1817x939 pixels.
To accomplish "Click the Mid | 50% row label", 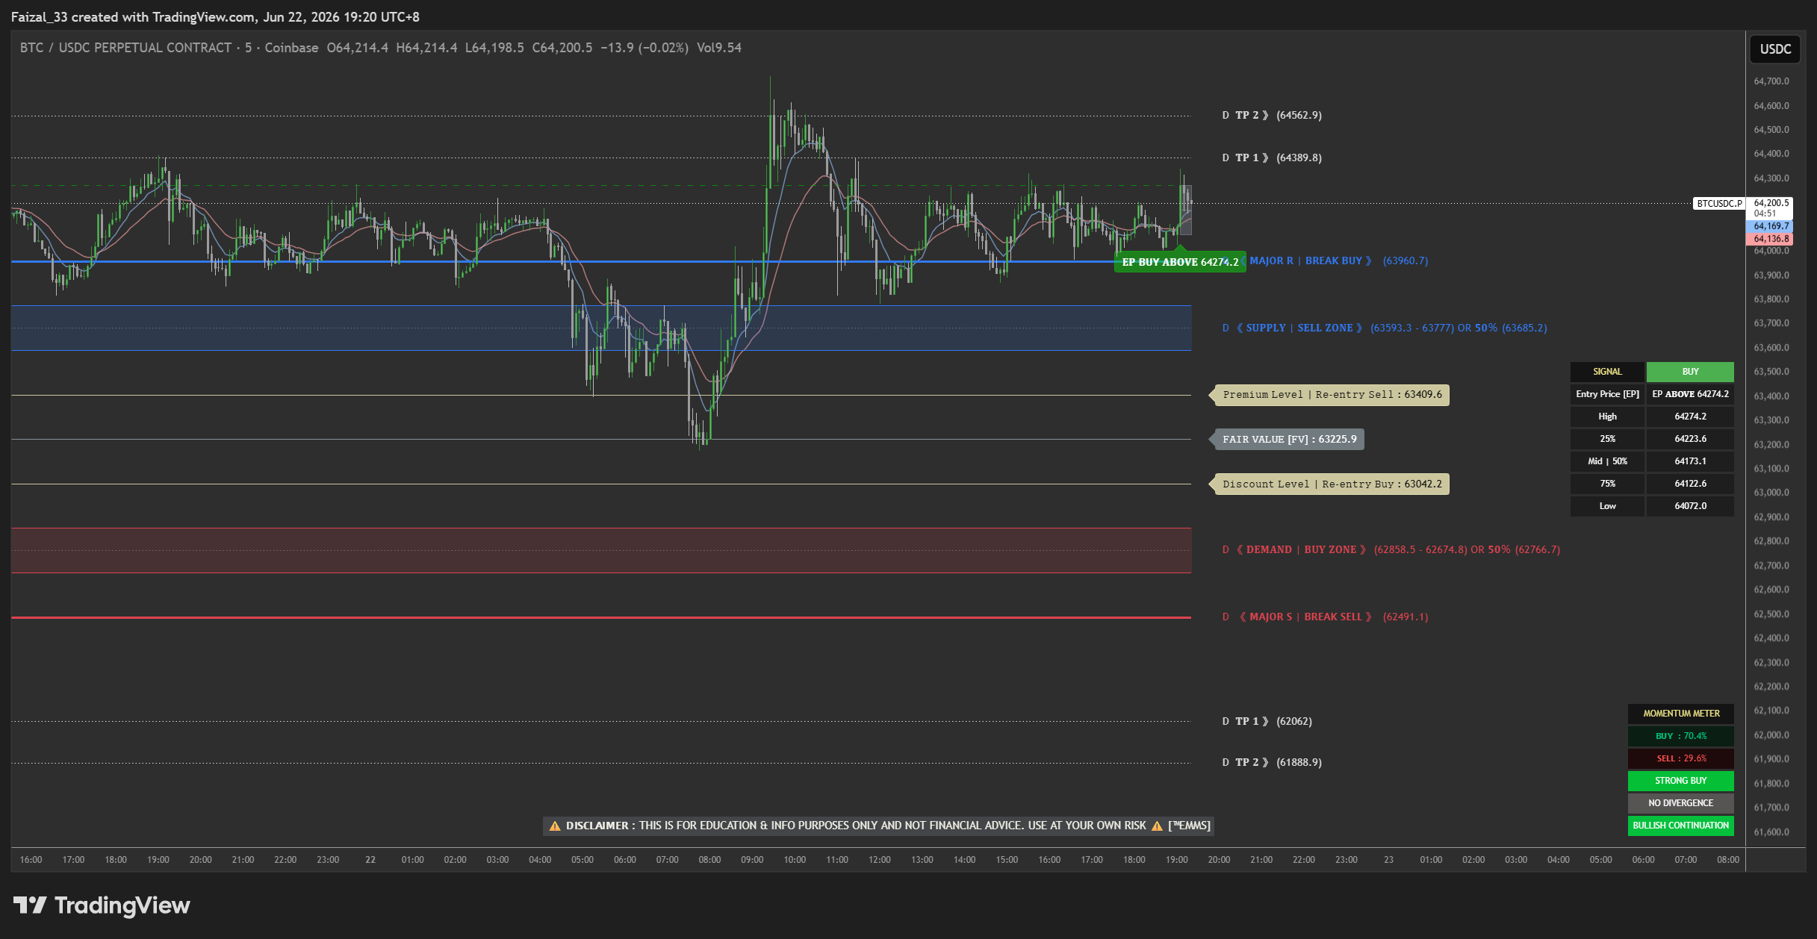I will tap(1607, 461).
